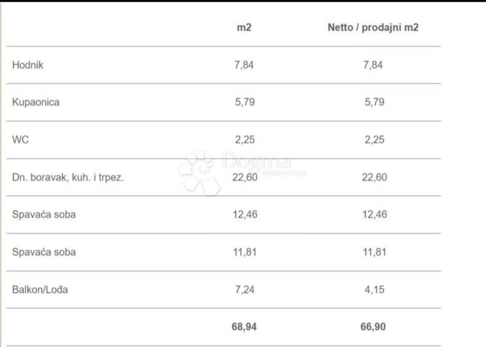Click the 7,84 value in the m2 column
This screenshot has width=486, height=347.
[x=244, y=65]
